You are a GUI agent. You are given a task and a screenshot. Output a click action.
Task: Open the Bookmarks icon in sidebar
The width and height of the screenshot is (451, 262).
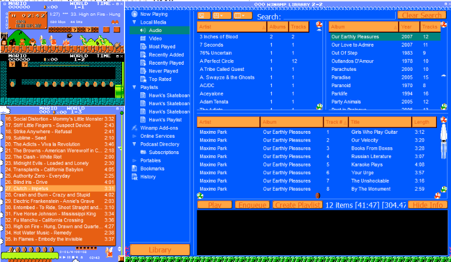pos(134,169)
